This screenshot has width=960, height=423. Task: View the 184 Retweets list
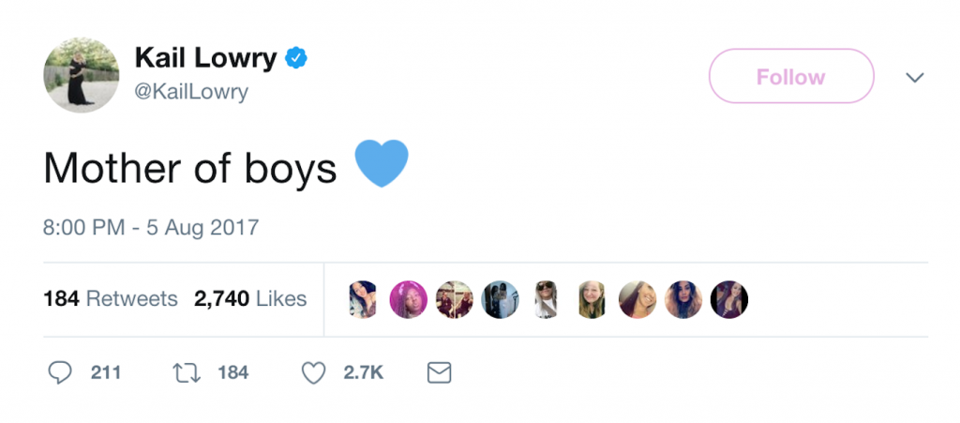click(111, 299)
